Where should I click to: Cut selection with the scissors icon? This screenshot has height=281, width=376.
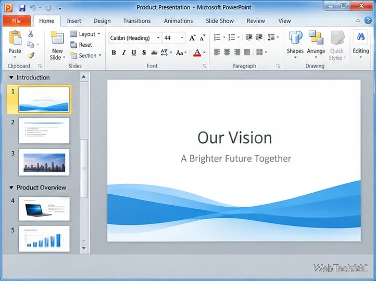tap(30, 34)
